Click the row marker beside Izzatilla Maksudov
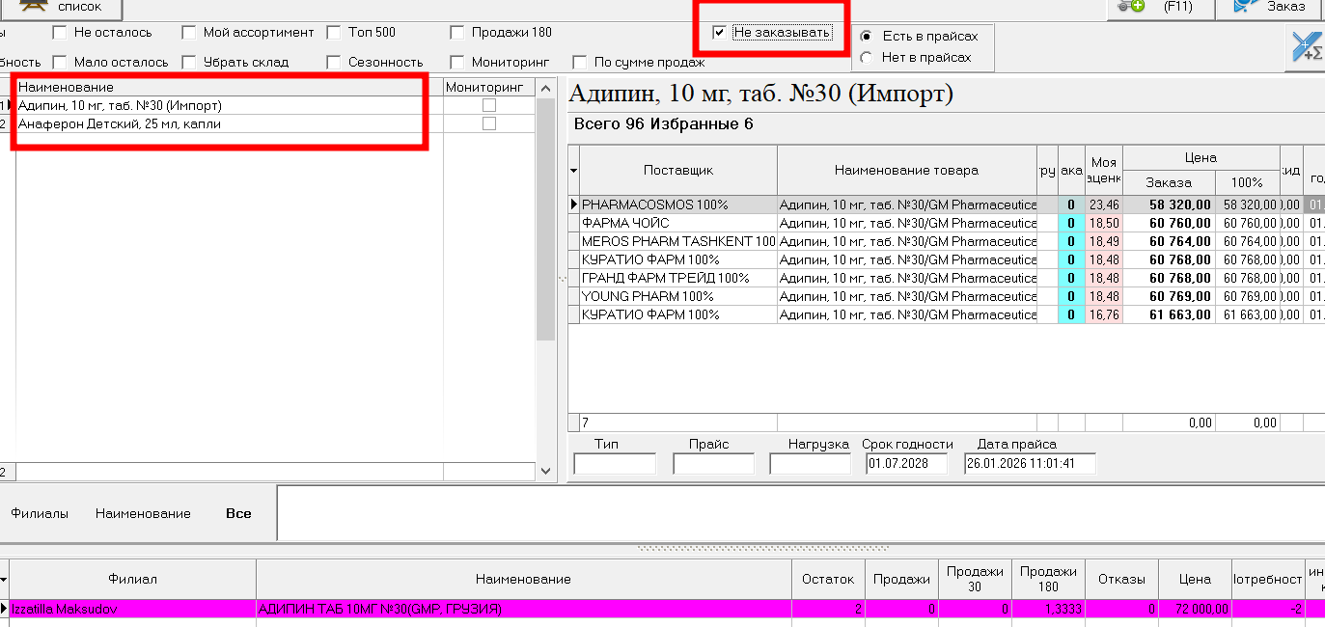 pyautogui.click(x=4, y=609)
